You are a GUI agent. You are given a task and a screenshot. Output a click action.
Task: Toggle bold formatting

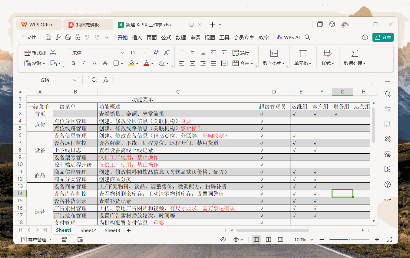click(x=73, y=63)
